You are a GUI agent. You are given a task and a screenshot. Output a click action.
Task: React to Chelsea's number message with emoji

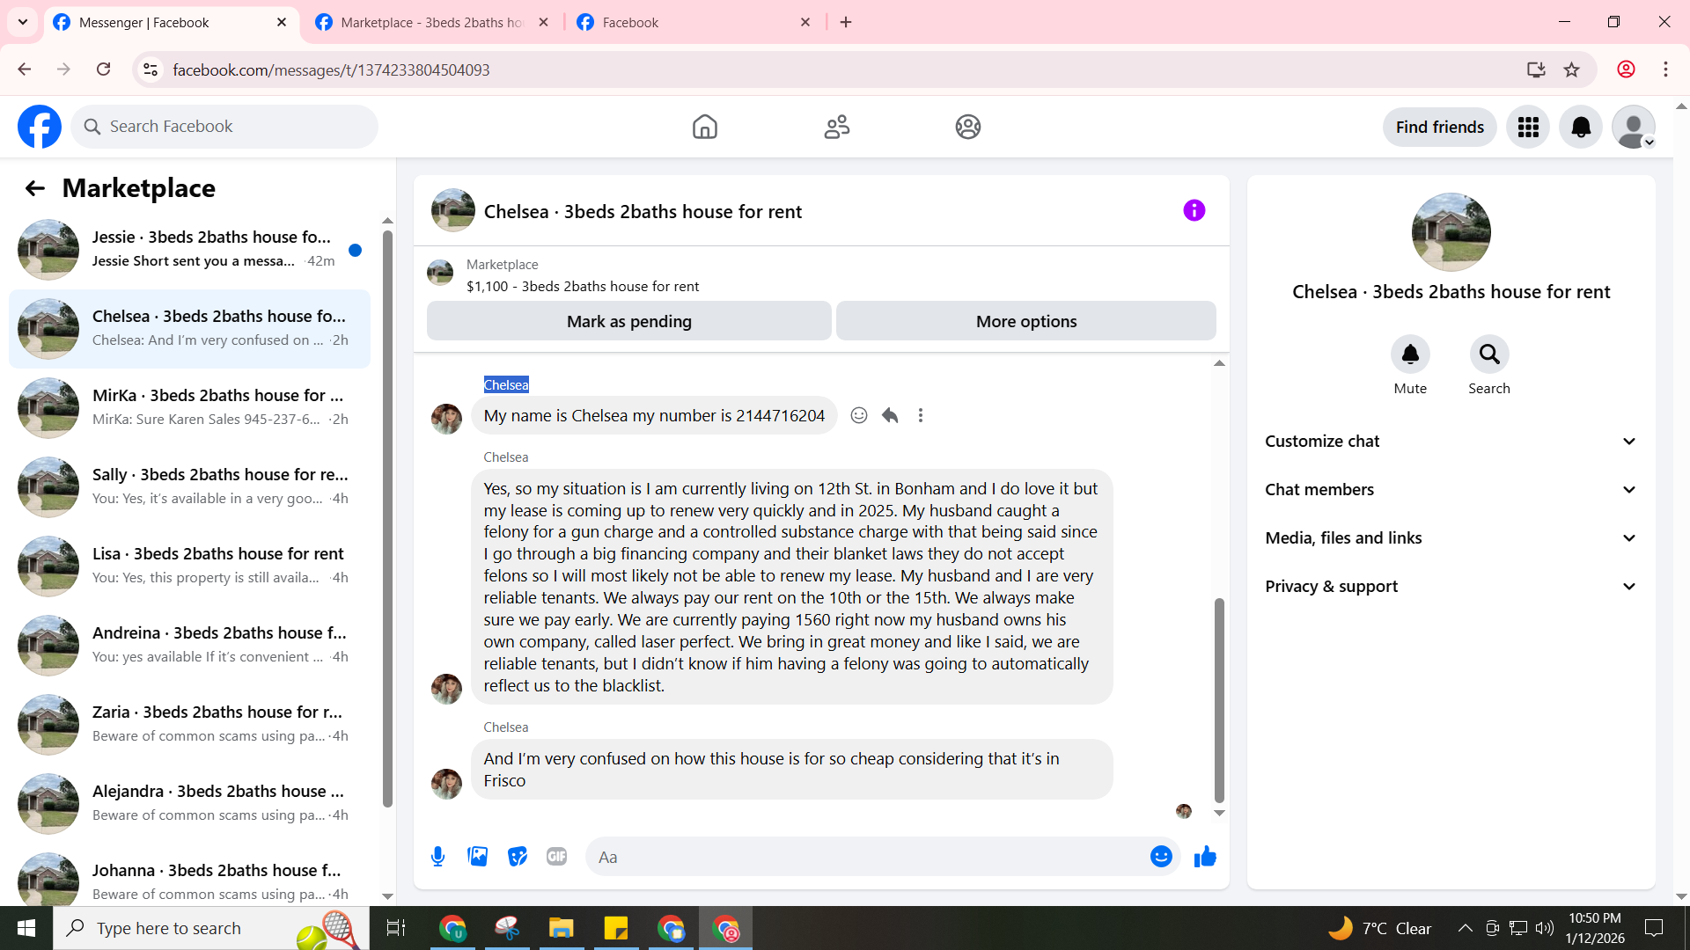click(x=859, y=415)
